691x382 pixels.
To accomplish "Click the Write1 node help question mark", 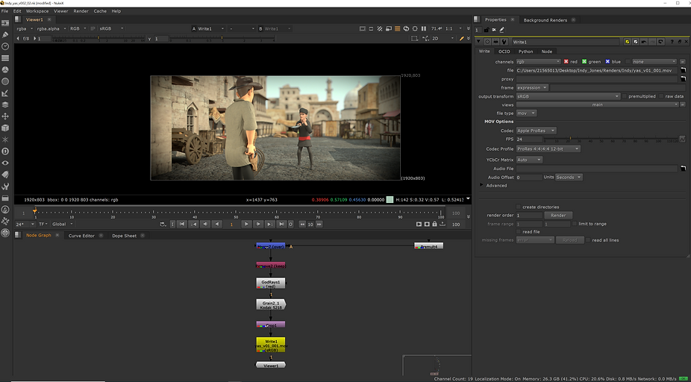I will click(x=672, y=42).
